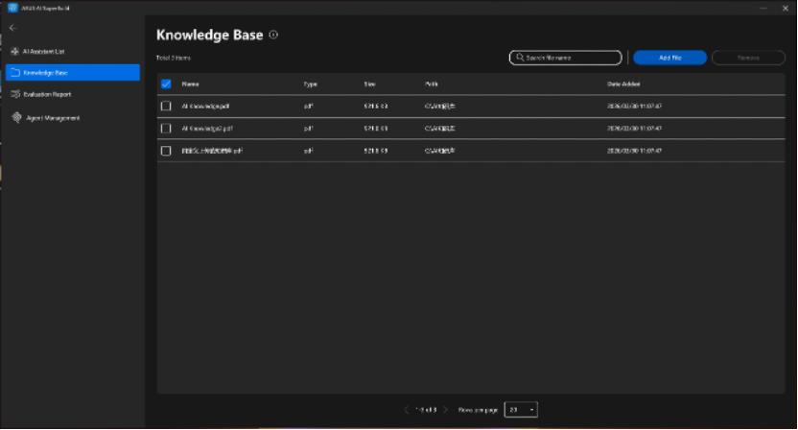Go back using the left arrow icon
This screenshot has height=430, width=798.
12,28
